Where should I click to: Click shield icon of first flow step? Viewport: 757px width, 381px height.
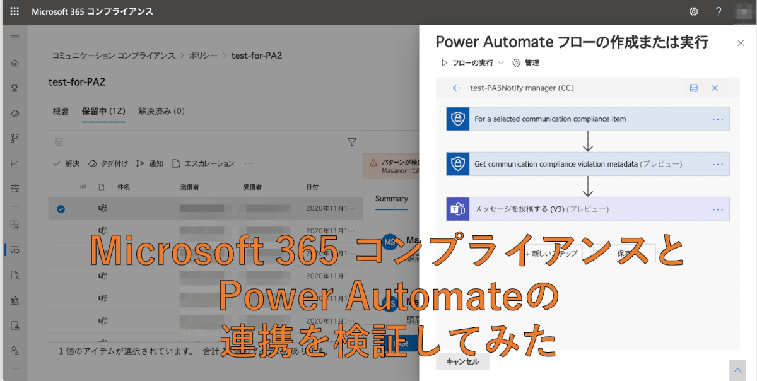click(458, 119)
